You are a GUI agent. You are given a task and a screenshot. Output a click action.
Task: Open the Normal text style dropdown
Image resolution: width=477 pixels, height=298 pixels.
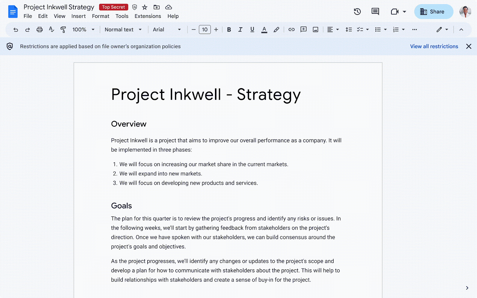click(x=123, y=29)
